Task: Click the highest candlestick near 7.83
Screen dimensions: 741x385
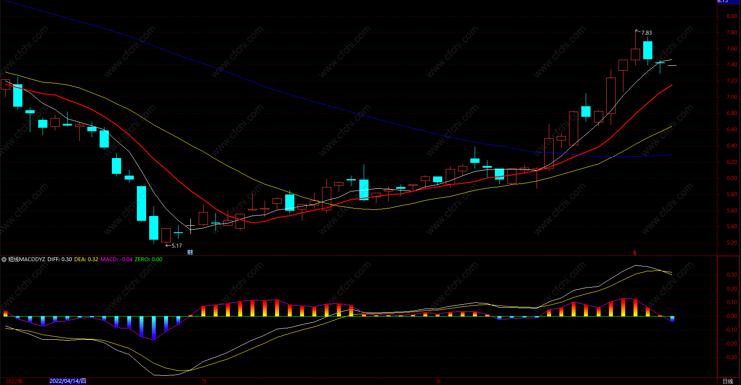Action: pos(635,54)
